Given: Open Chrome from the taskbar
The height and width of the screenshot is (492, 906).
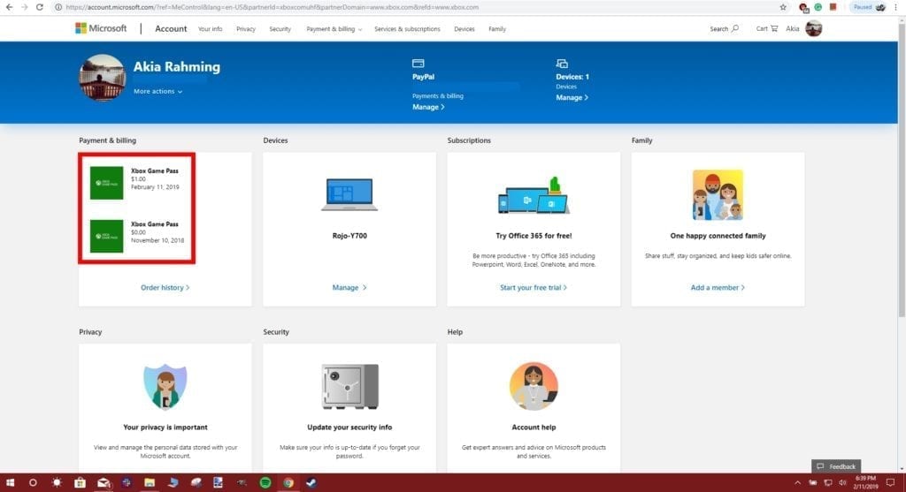Looking at the screenshot, I should point(288,483).
